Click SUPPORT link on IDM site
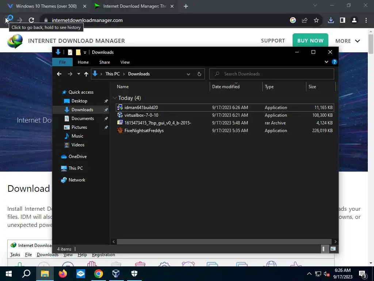This screenshot has height=281, width=374. pyautogui.click(x=273, y=41)
